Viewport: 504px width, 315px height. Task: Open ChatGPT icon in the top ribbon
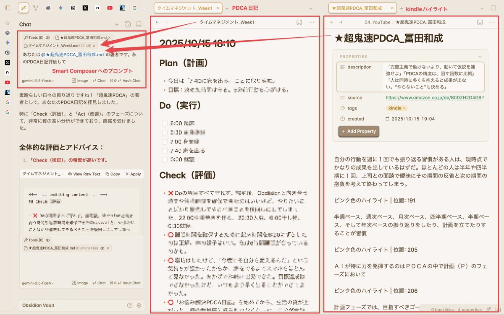point(48,8)
